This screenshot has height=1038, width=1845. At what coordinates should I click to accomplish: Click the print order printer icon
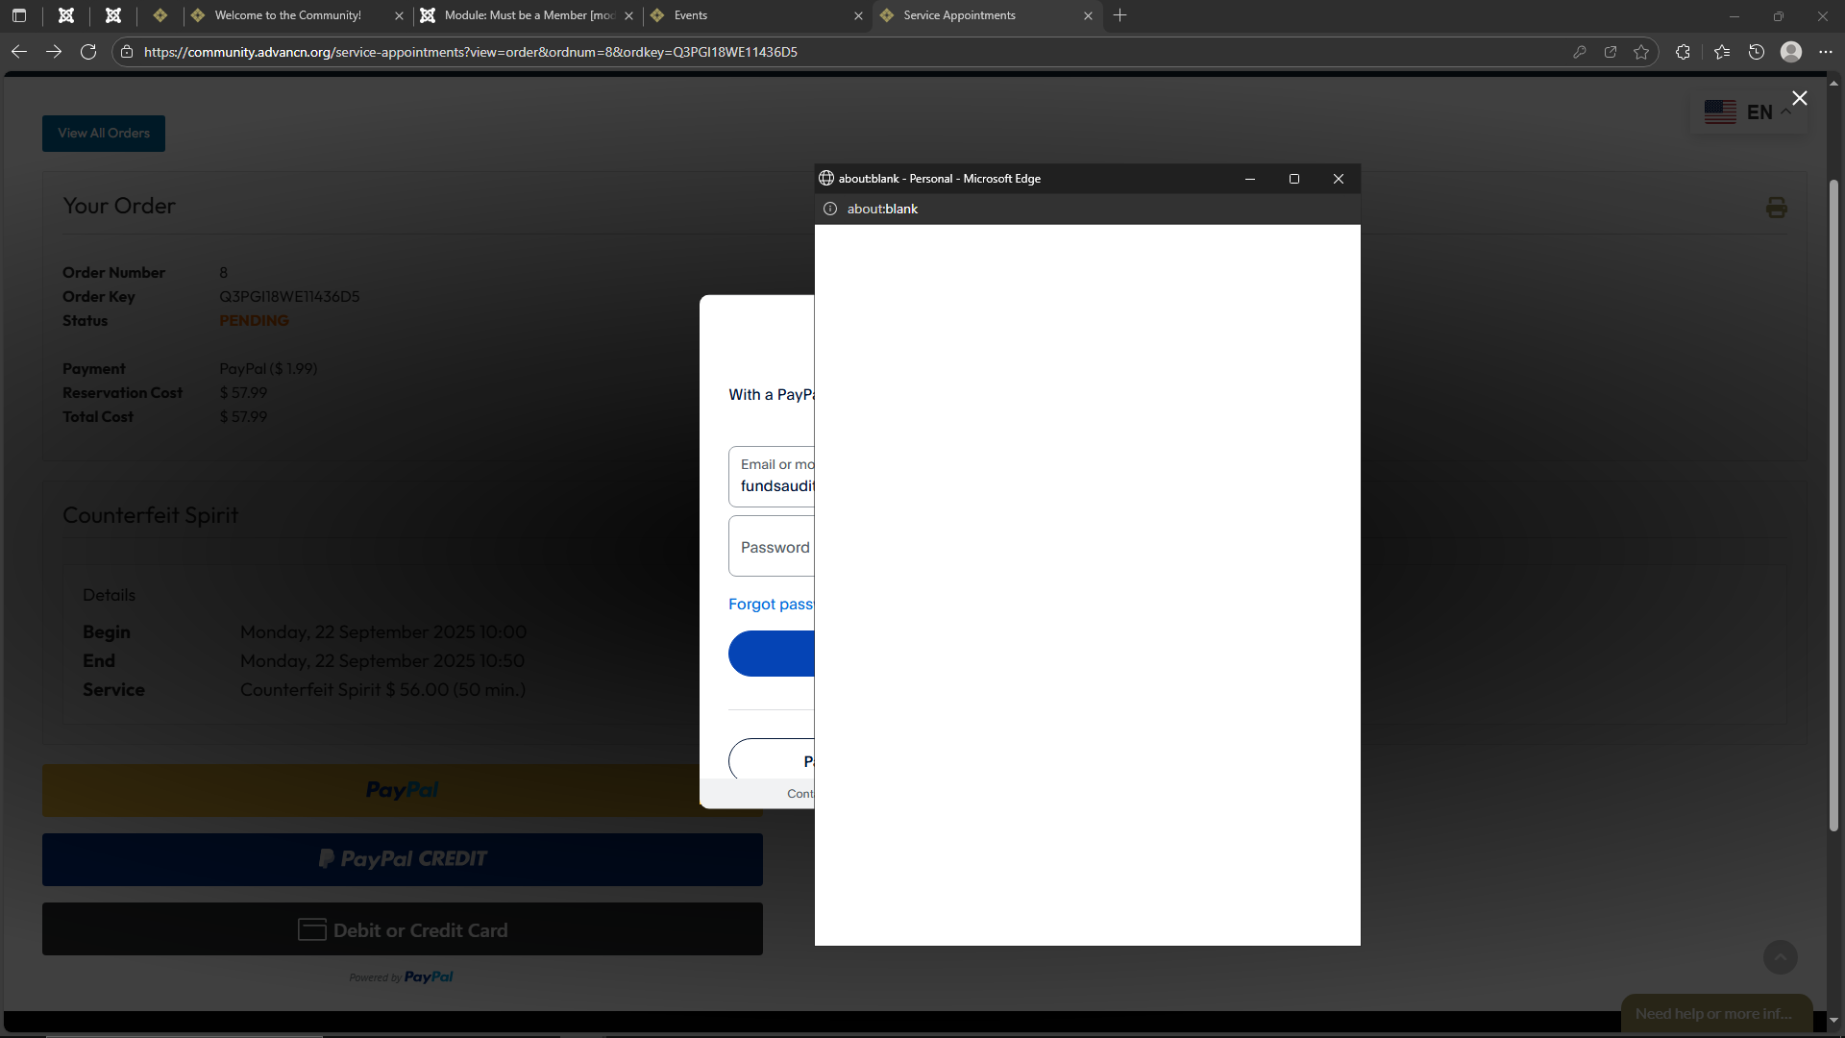1776,208
